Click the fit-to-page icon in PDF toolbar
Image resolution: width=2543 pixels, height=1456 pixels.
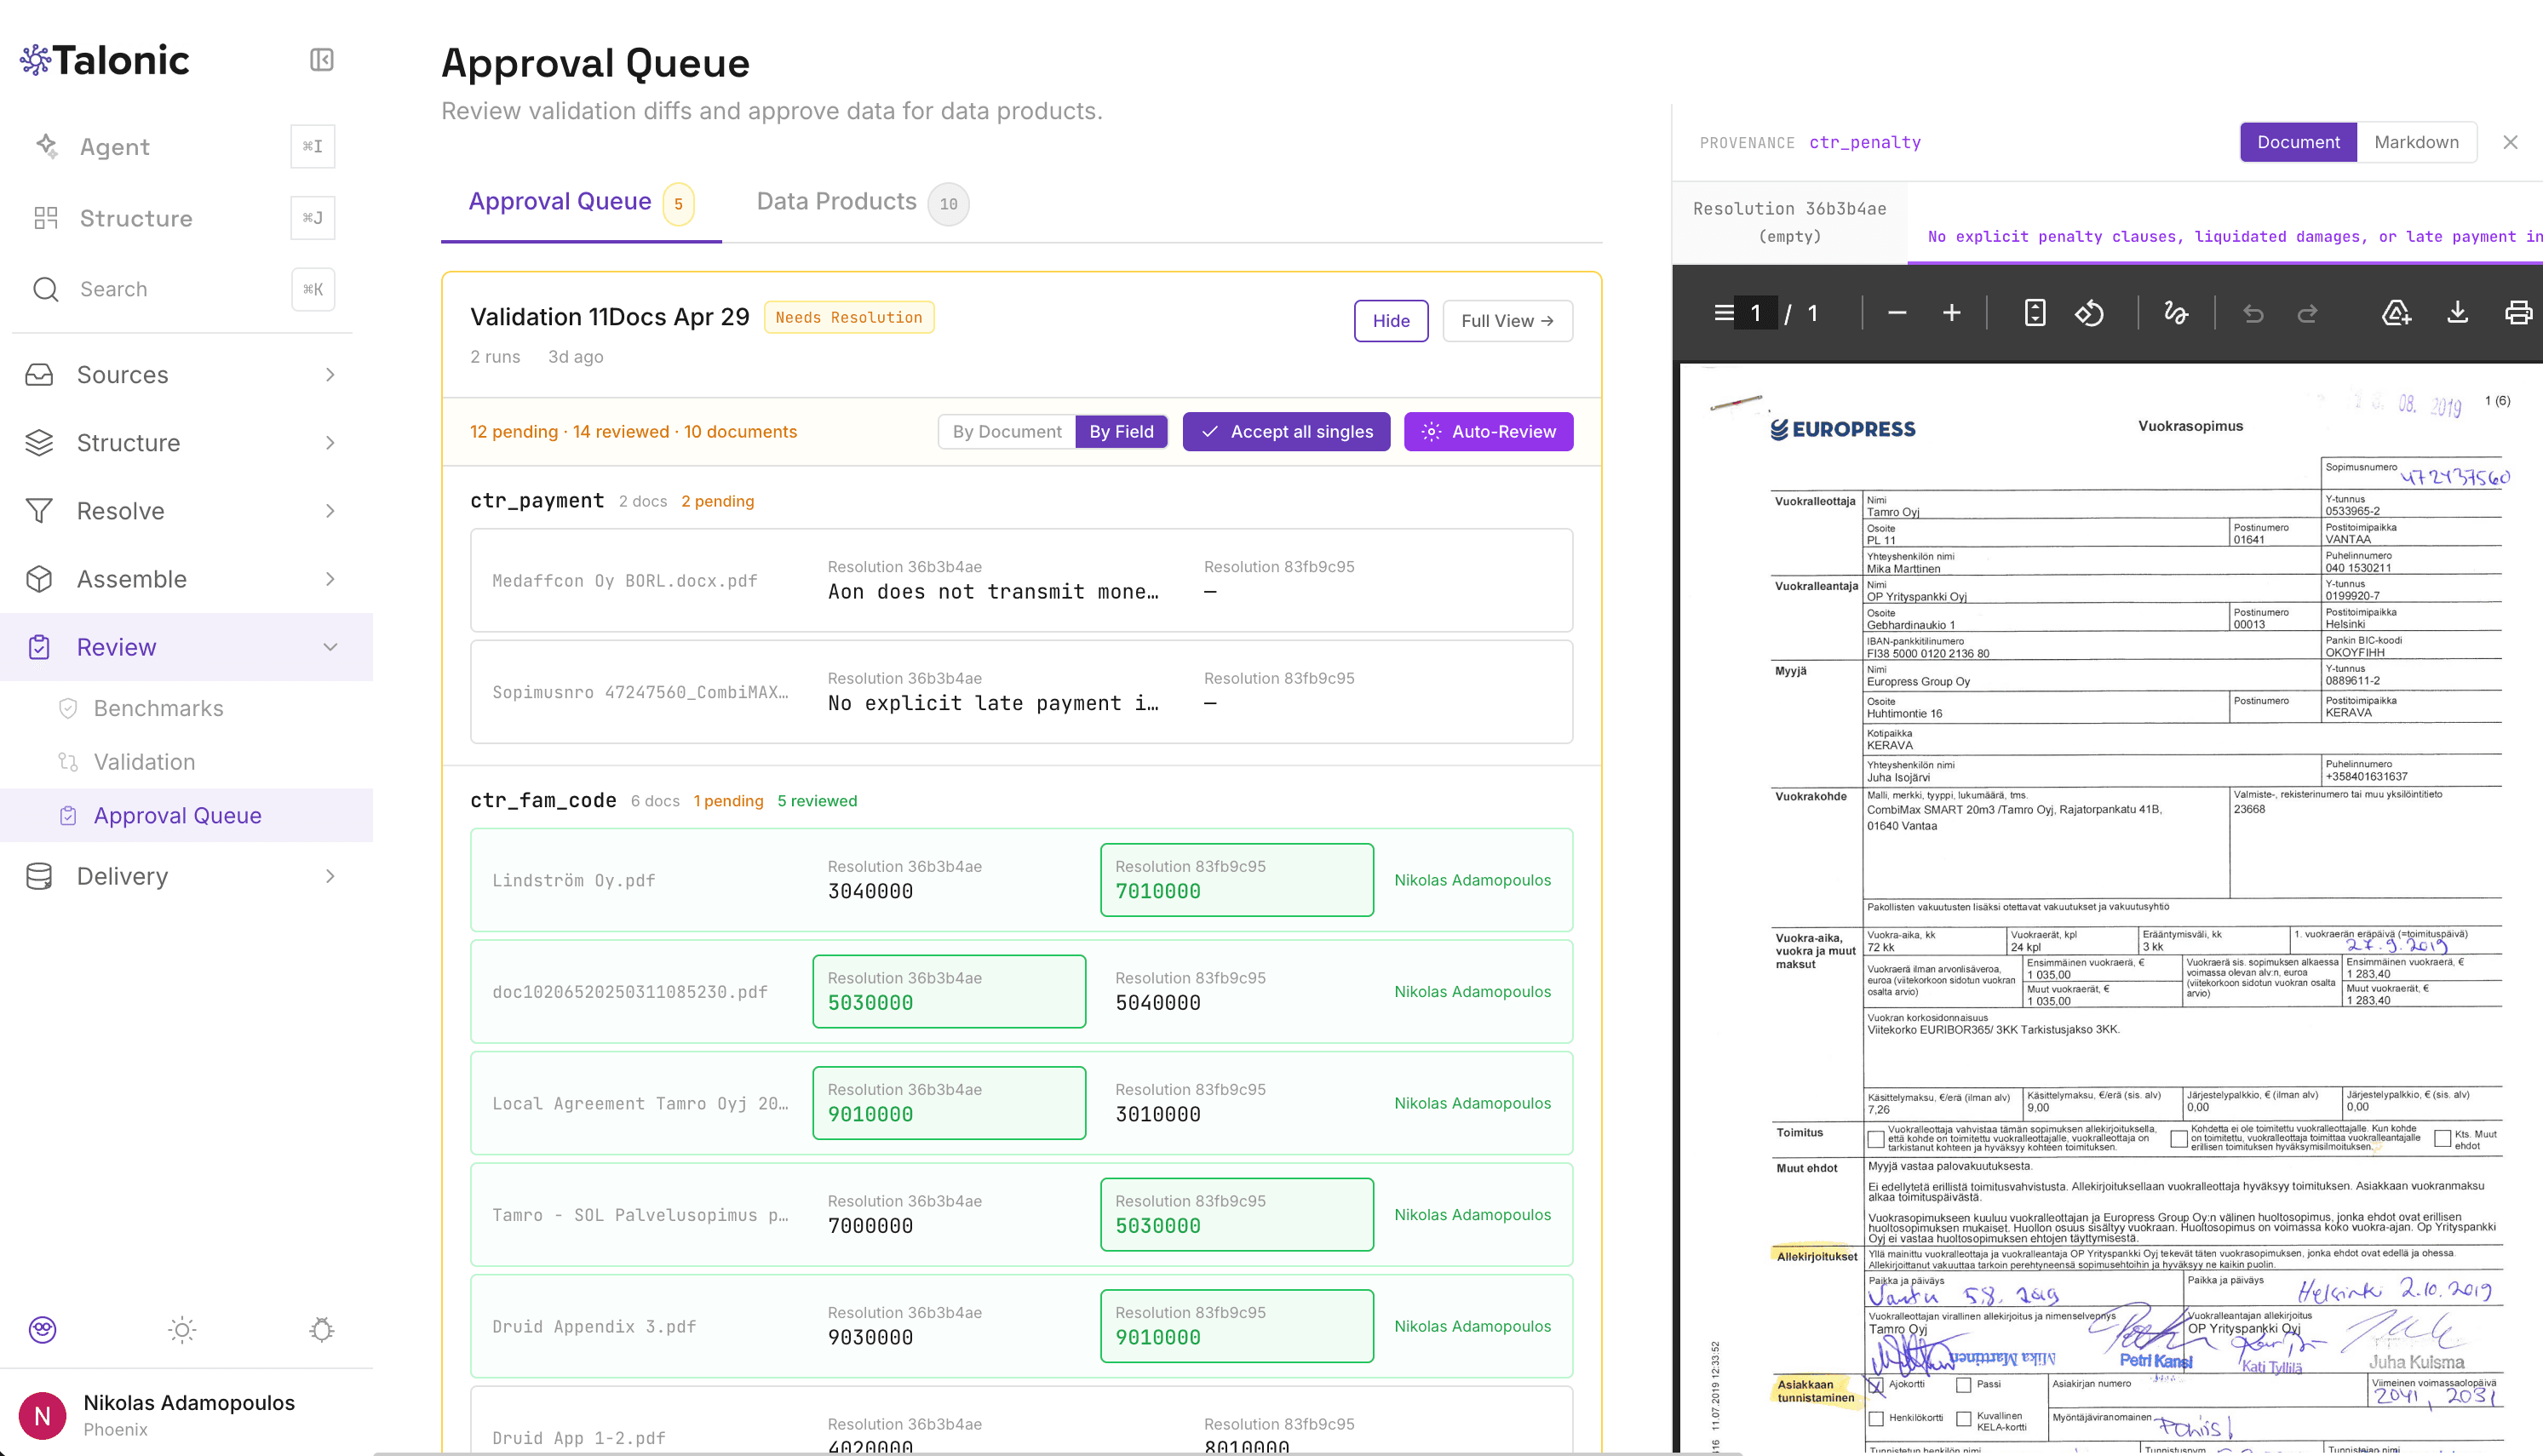(2035, 313)
